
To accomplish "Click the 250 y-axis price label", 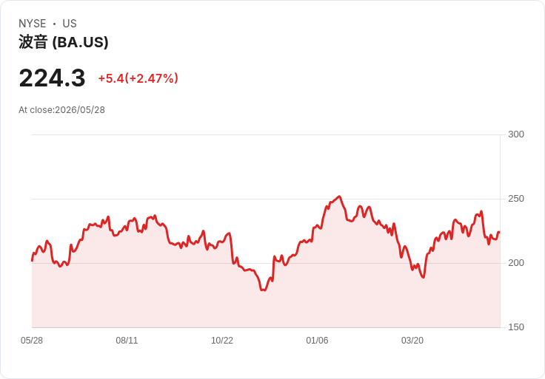I will (516, 199).
